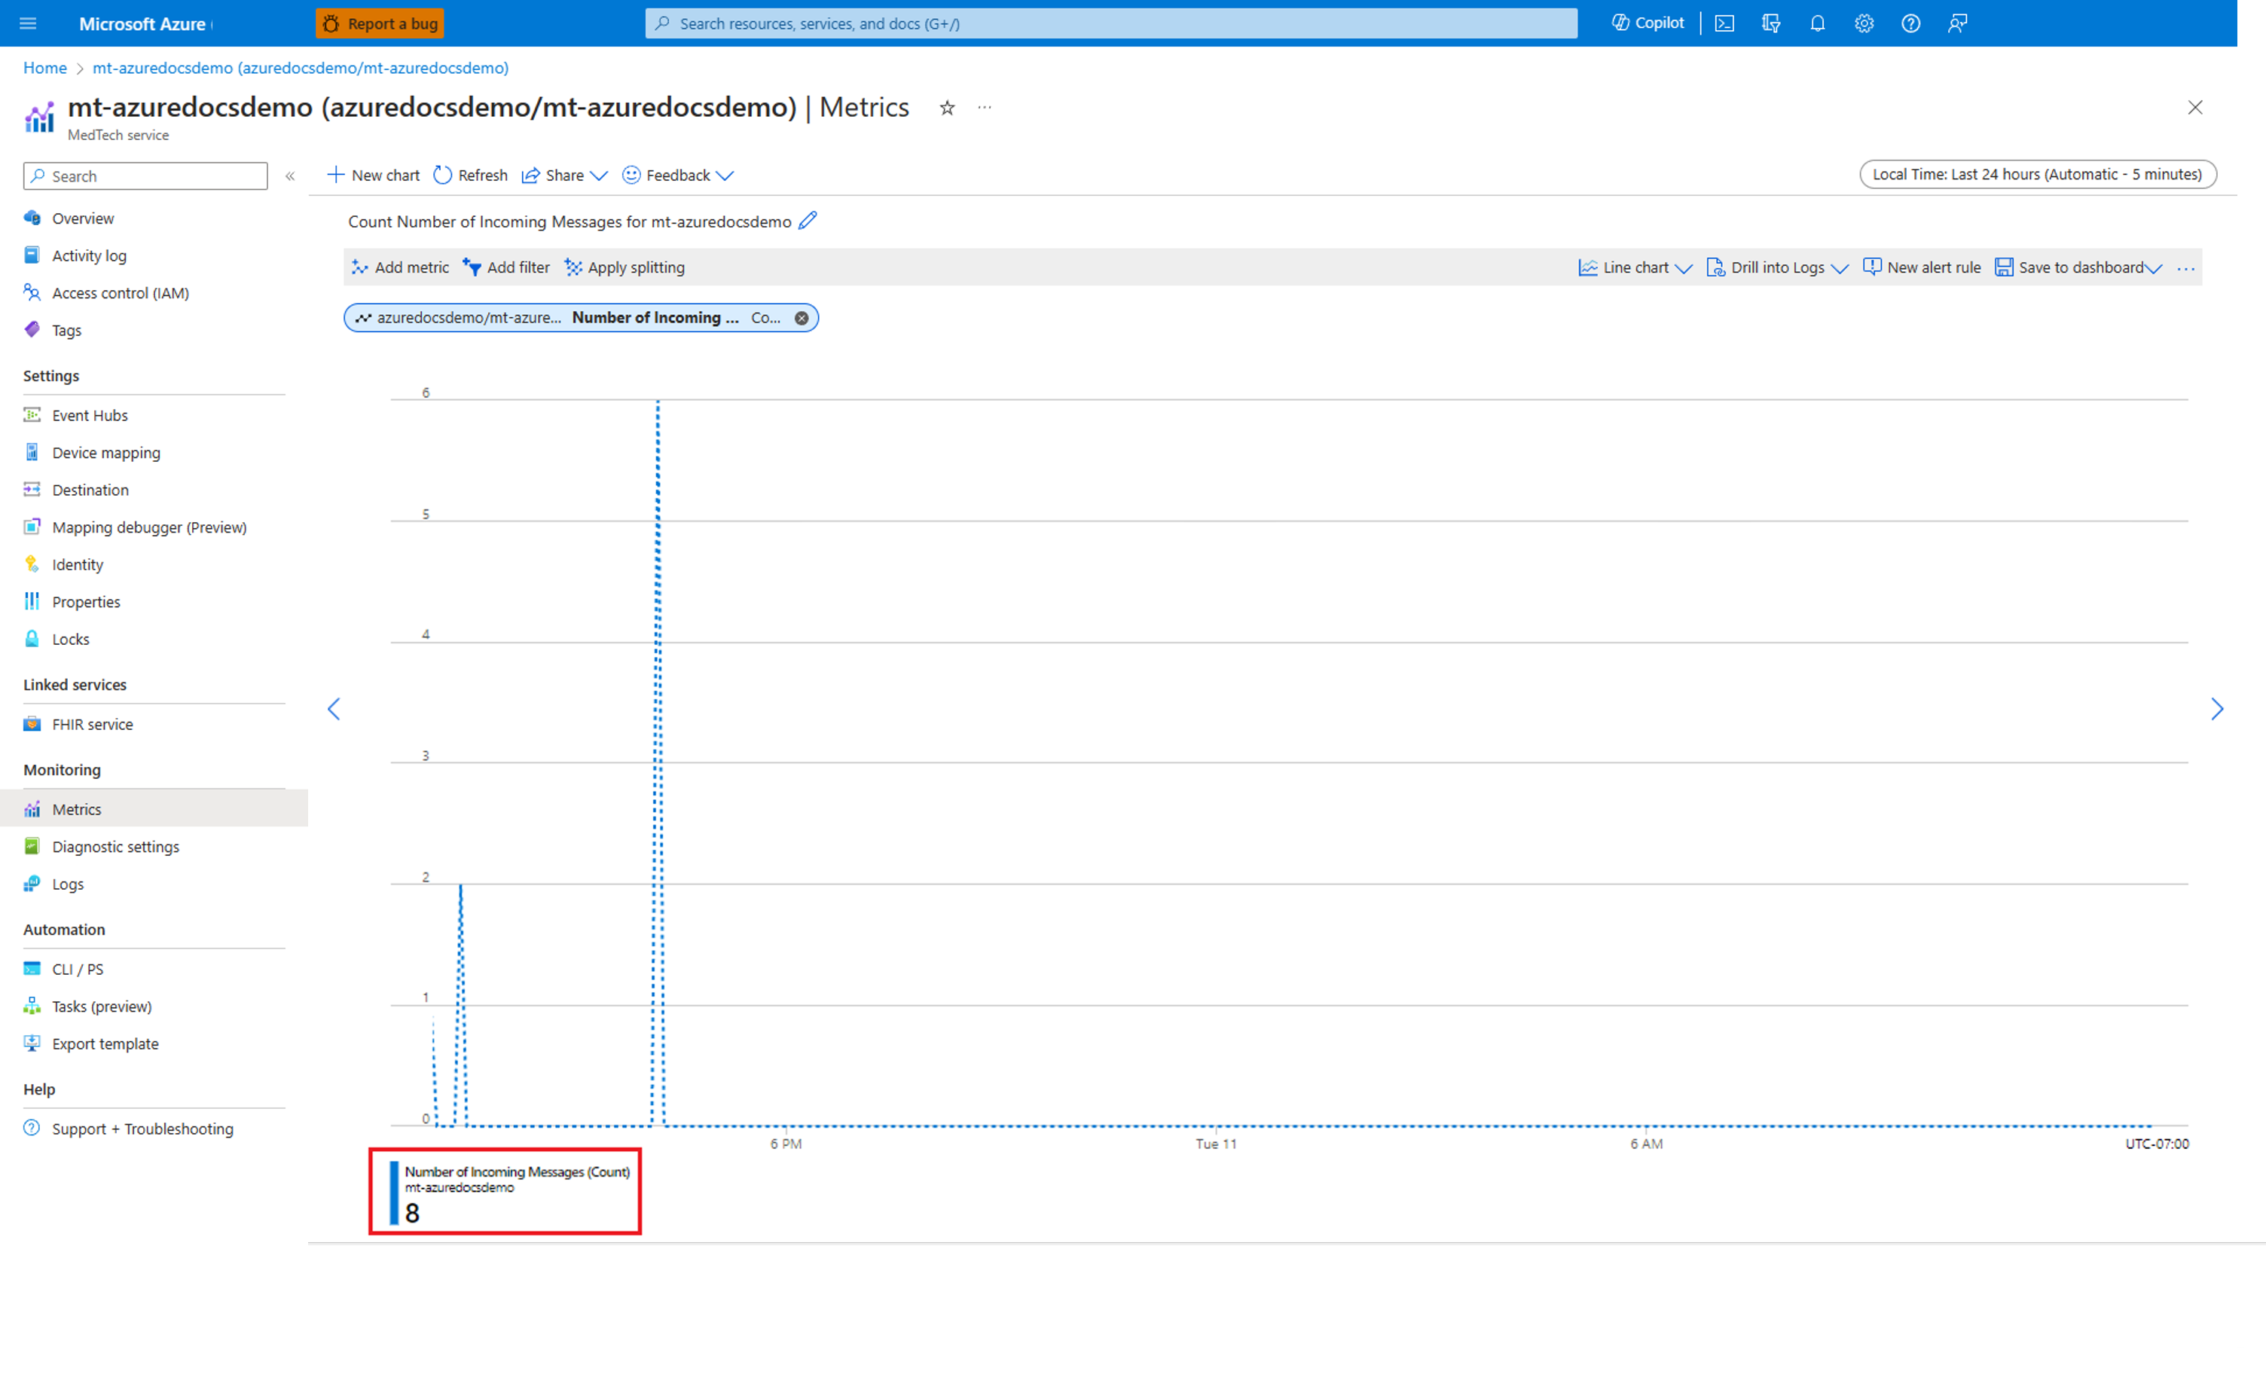Image resolution: width=2266 pixels, height=1399 pixels.
Task: Click the blue legend color bar
Action: [x=394, y=1193]
